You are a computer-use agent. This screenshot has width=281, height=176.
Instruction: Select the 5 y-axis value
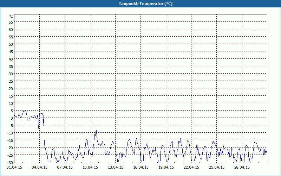[x=12, y=111]
